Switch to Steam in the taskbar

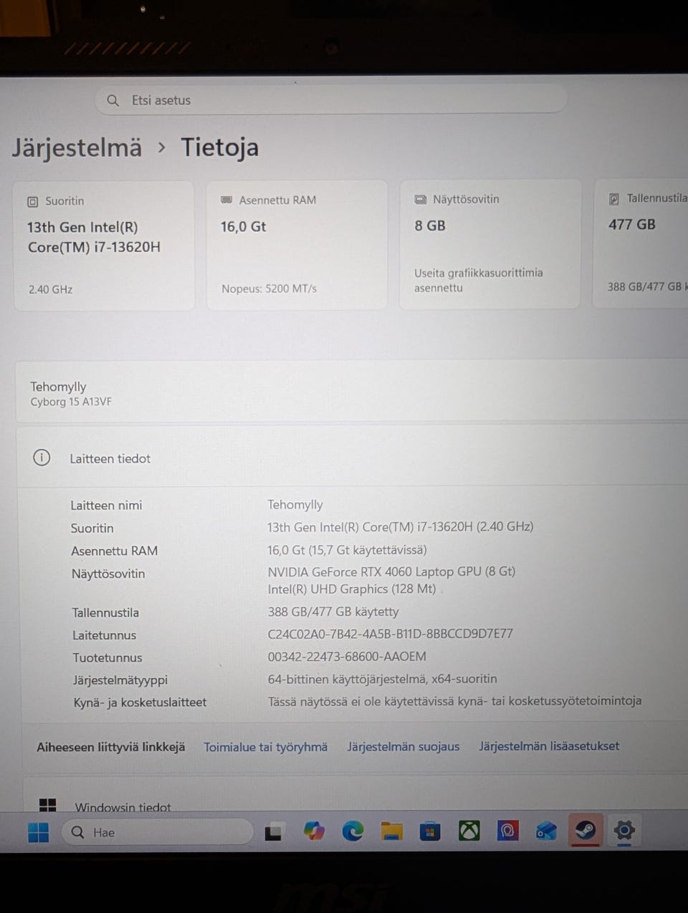point(586,830)
